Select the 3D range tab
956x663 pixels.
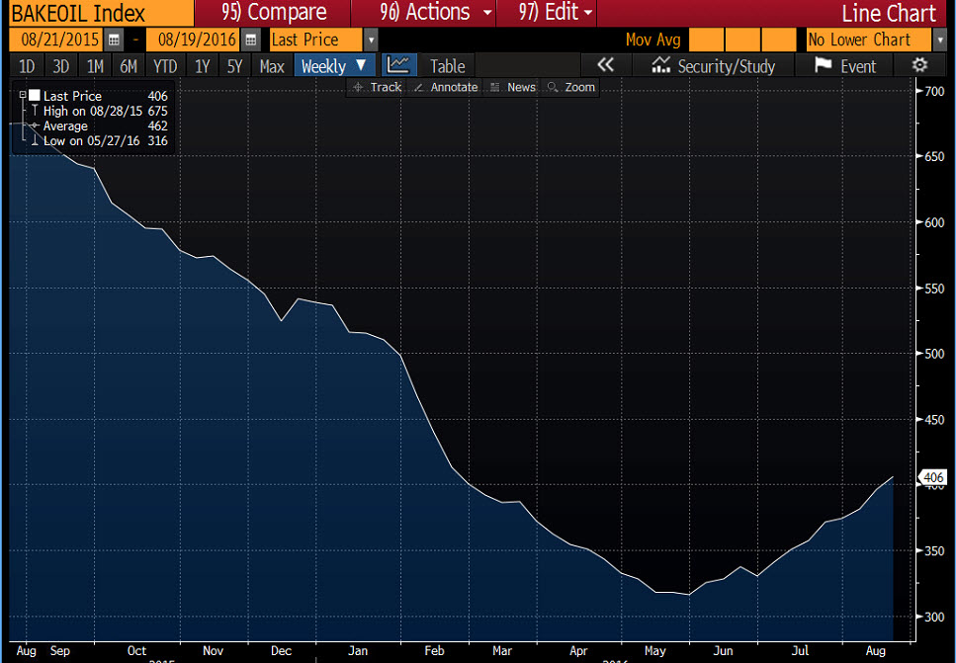60,66
